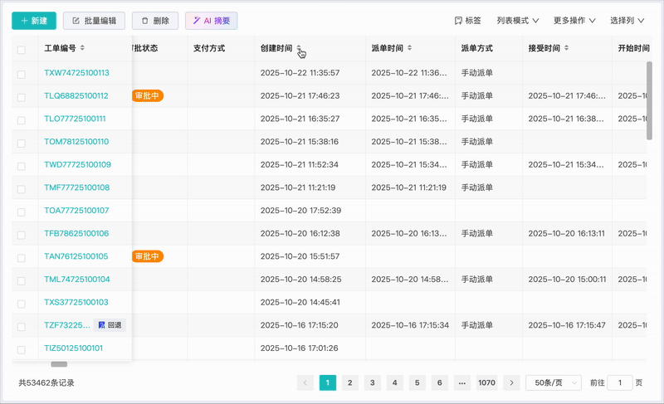
Task: Open work order TOM78125100110 link
Action: click(x=76, y=142)
